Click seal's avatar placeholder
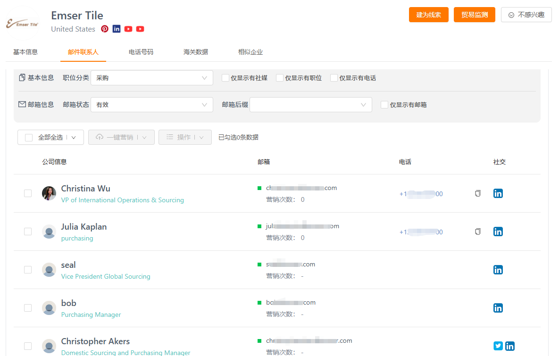Viewport: 559px width, 356px height. click(x=49, y=270)
